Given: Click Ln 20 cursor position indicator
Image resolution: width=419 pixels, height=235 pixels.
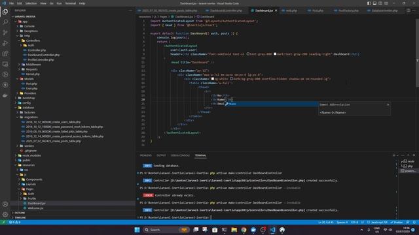Looking at the screenshot, I should 326,222.
